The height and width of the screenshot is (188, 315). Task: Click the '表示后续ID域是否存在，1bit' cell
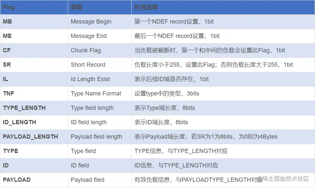(x=223, y=79)
